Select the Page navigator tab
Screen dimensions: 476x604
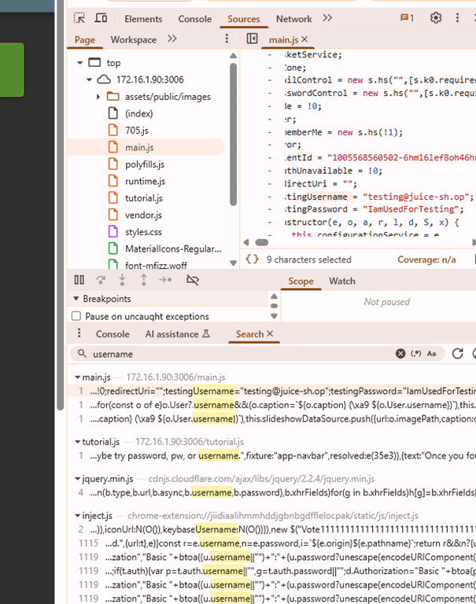click(x=85, y=39)
